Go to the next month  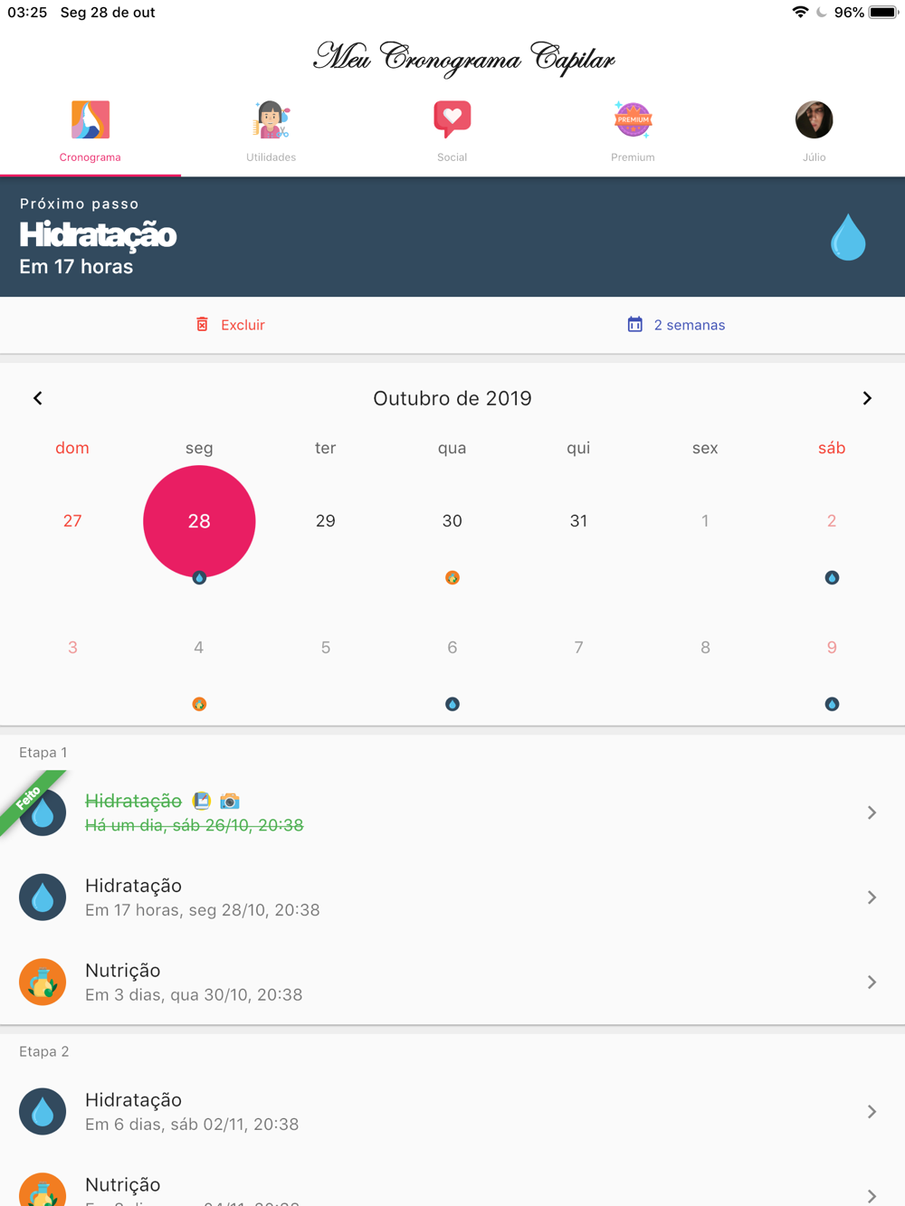pos(867,398)
